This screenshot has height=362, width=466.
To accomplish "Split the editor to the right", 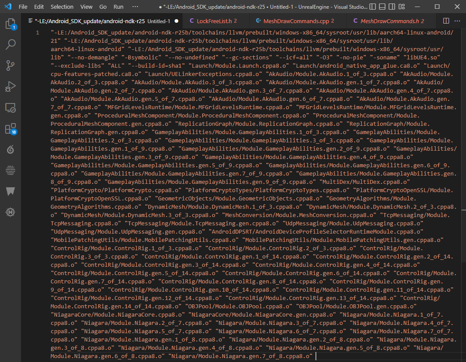I will 446,21.
